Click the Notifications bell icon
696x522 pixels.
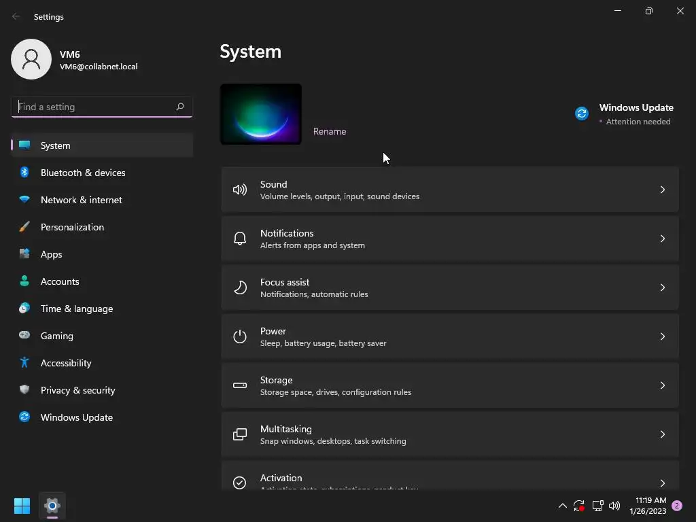point(240,239)
